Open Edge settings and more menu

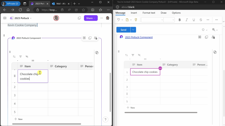[x=108, y=10]
